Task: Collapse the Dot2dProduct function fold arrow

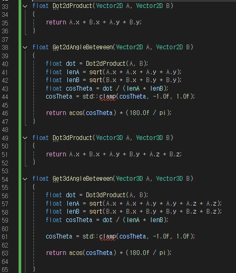Action: pyautogui.click(x=25, y=6)
